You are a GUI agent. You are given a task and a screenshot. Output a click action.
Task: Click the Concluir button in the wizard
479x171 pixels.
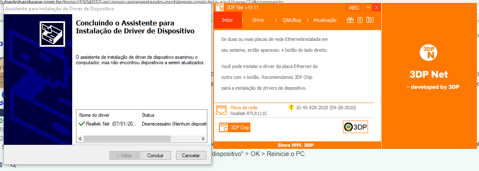tap(156, 156)
